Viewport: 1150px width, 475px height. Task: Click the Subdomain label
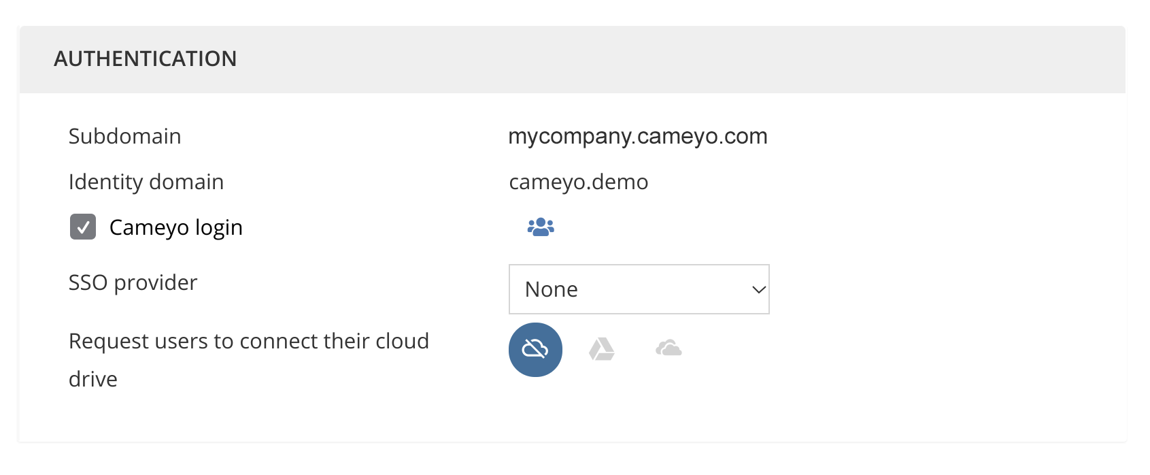[125, 136]
